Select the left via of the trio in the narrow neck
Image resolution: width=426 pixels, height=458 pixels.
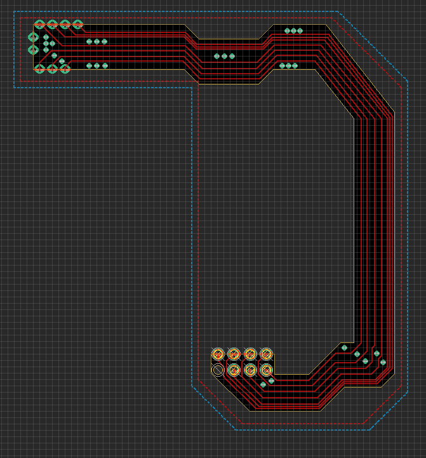coord(216,56)
